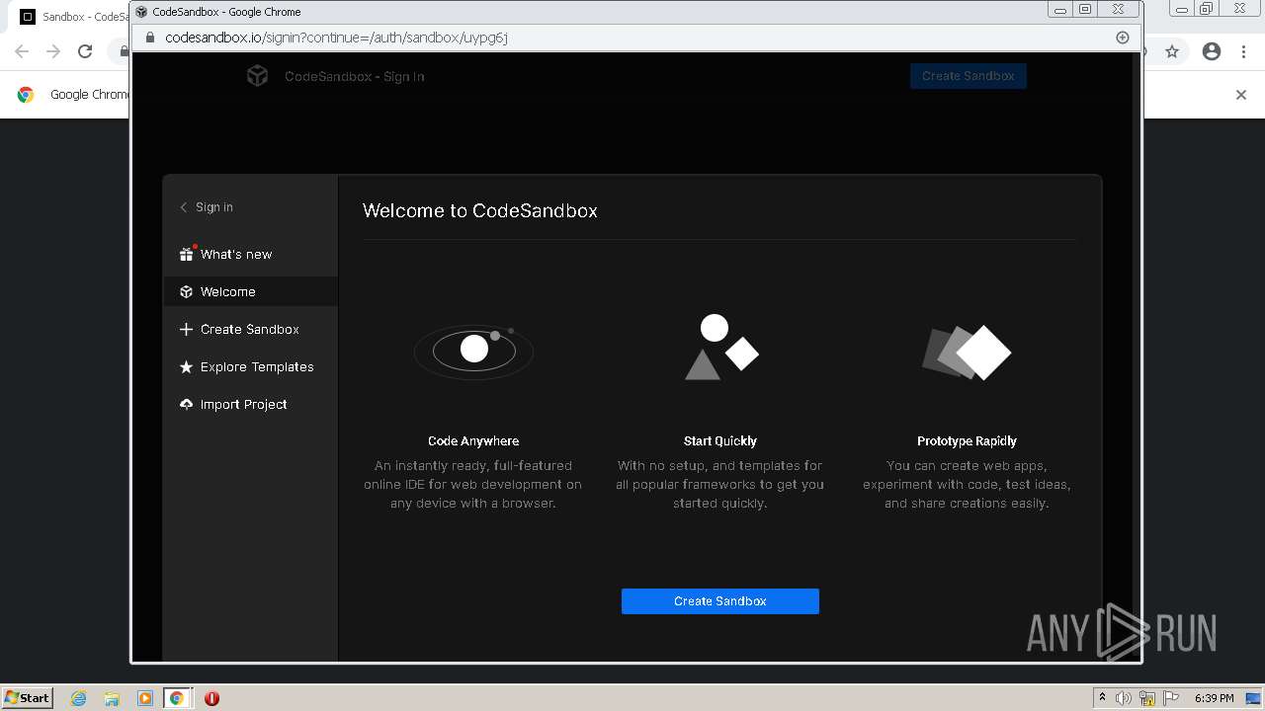Click the CodeSandbox - Sign In header title
Viewport: 1265px width, 711px height.
tap(355, 76)
